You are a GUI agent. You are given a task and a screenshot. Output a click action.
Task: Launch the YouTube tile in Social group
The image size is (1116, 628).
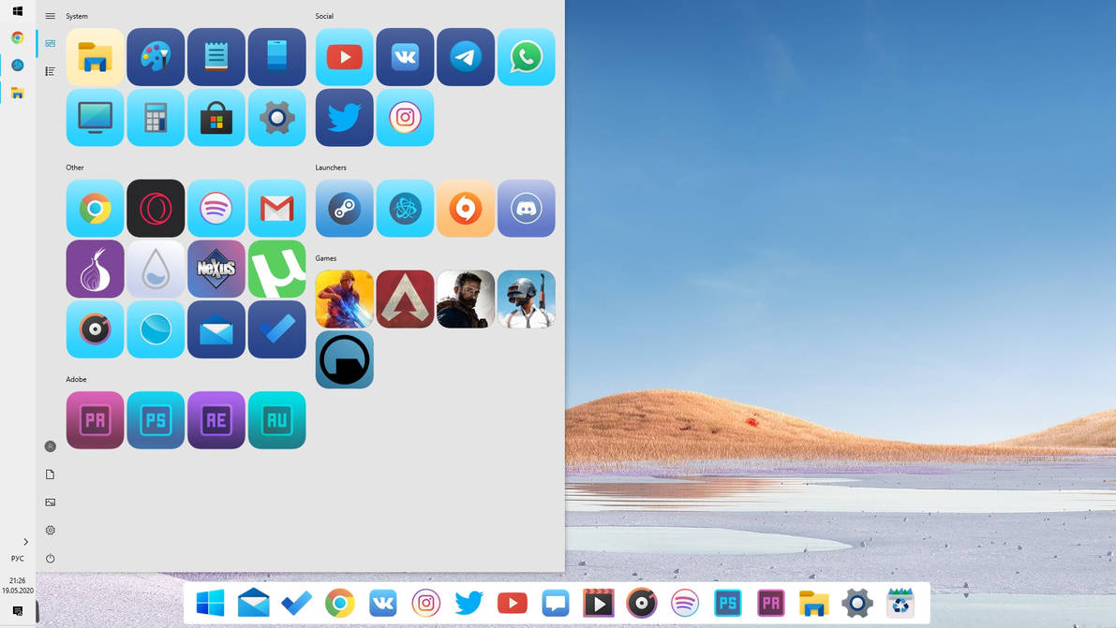point(345,57)
